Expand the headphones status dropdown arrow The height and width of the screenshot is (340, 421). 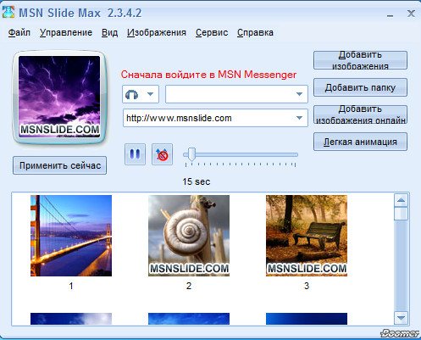point(151,94)
